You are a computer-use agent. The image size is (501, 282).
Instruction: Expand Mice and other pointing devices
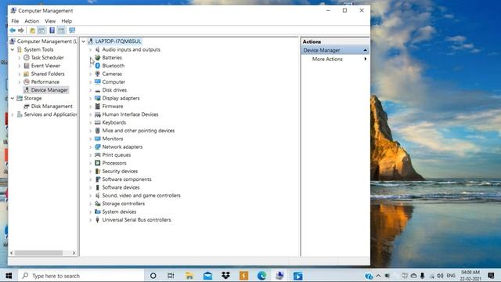pos(90,131)
